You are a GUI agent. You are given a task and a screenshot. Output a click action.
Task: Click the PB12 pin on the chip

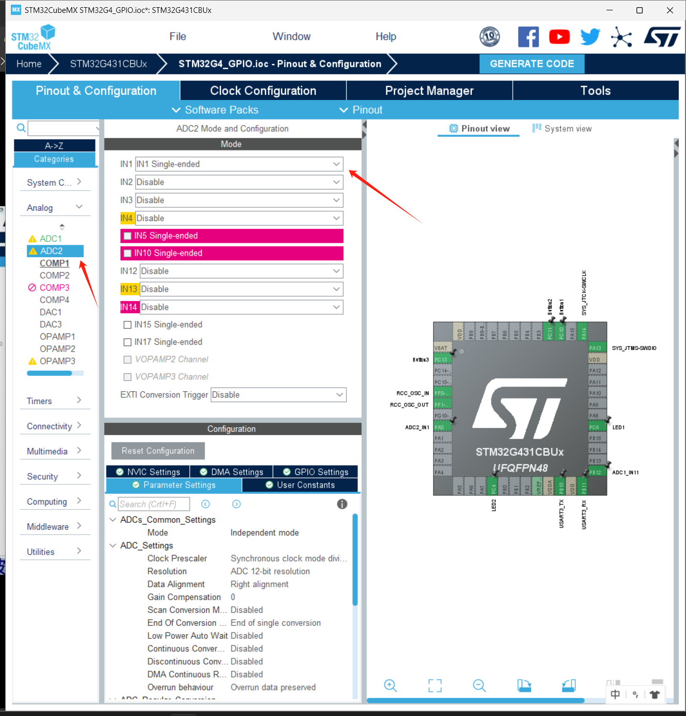pyautogui.click(x=597, y=472)
